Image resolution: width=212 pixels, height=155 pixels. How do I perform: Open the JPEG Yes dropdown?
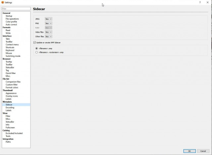(x=48, y=19)
